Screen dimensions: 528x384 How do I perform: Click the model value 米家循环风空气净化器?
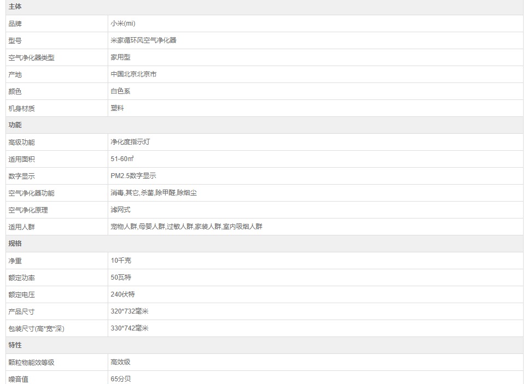click(143, 40)
